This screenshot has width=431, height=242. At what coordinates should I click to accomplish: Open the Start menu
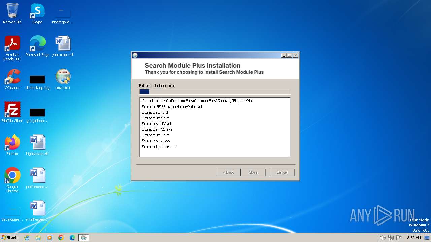click(9, 237)
